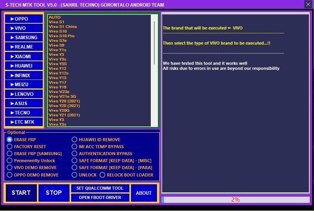The image size is (314, 211).
Task: Choose the SAMSUNG brand button
Action: coord(24,37)
